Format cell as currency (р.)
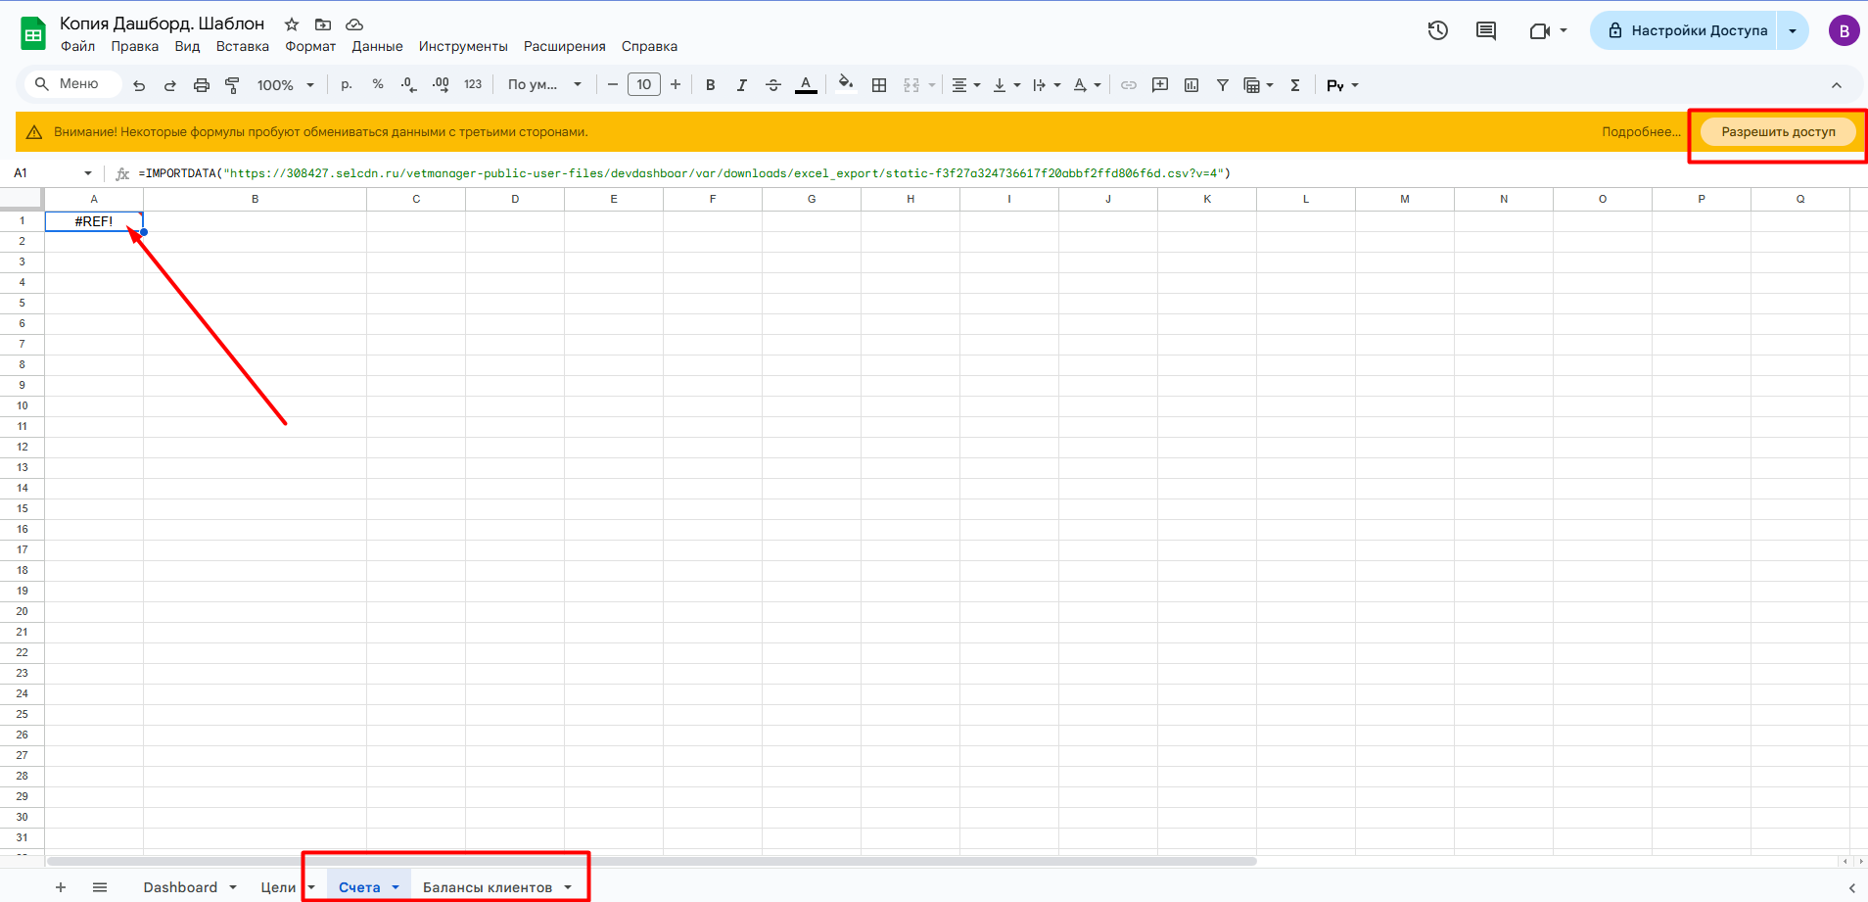Image resolution: width=1868 pixels, height=902 pixels. pos(347,85)
